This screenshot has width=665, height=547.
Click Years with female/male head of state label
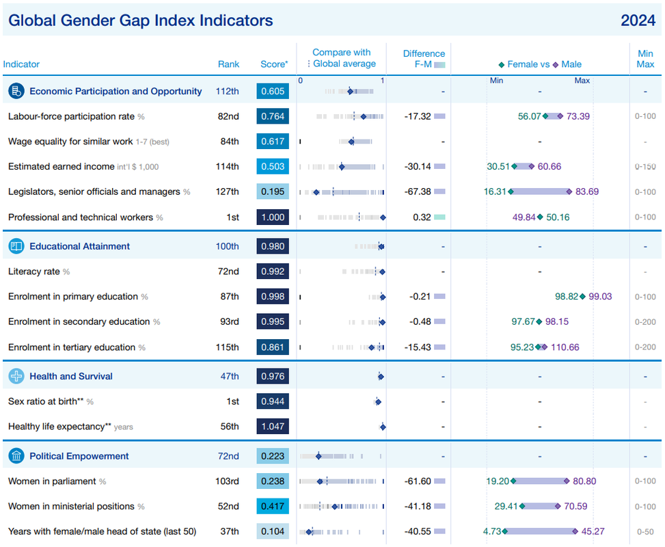click(x=103, y=531)
